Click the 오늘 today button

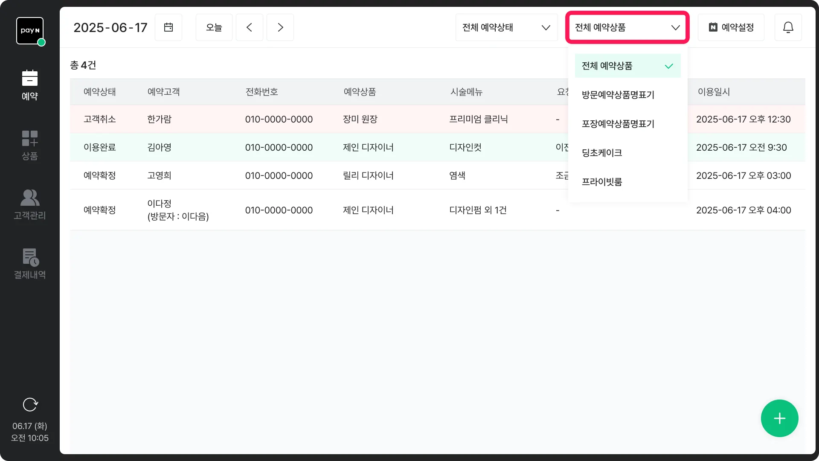tap(214, 27)
